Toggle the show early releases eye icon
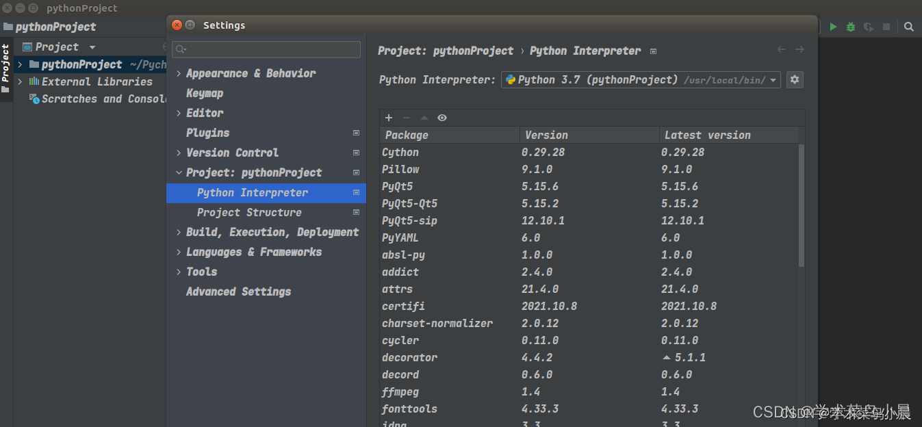This screenshot has width=922, height=427. click(x=442, y=118)
